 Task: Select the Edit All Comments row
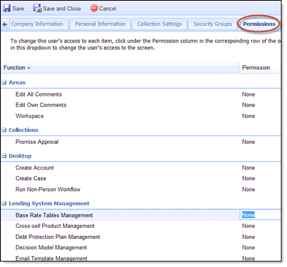141,94
